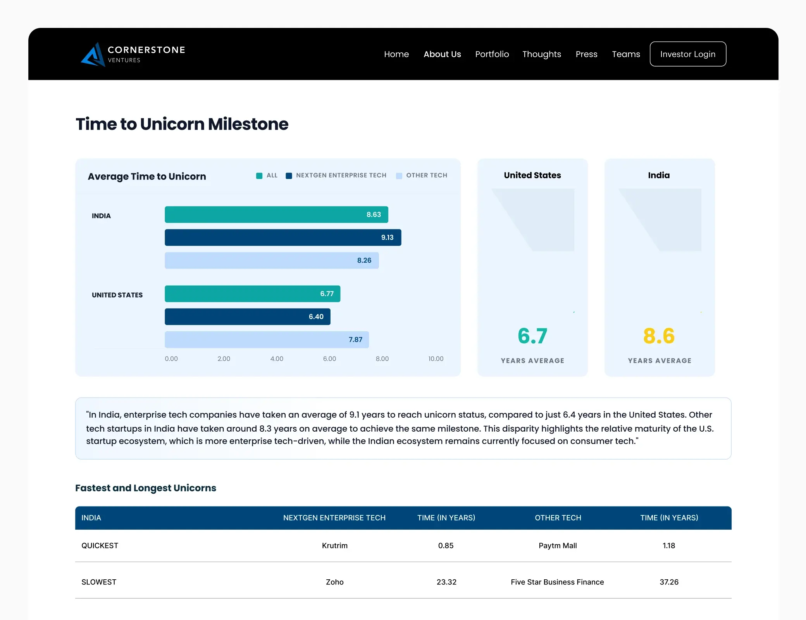This screenshot has width=806, height=620.
Task: Select United States 6.40 enterprise bar
Action: [x=247, y=317]
